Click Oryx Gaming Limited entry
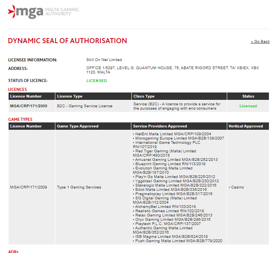Viewport: 274px width, 253px height. [x=172, y=220]
